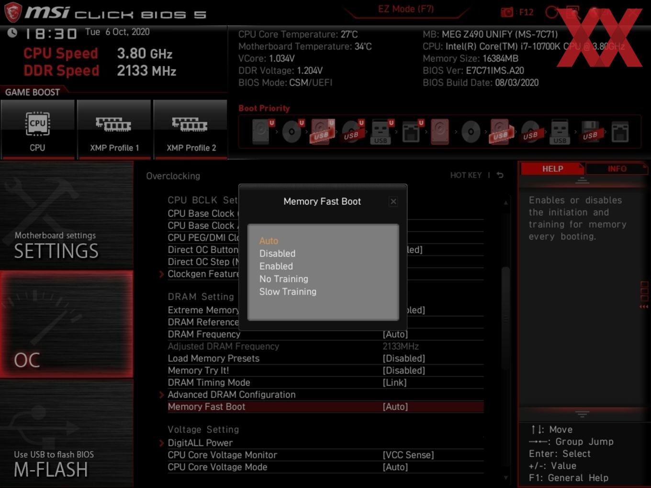This screenshot has width=651, height=488.
Task: Click the CPU Core Voltage Mode label
Action: point(217,467)
